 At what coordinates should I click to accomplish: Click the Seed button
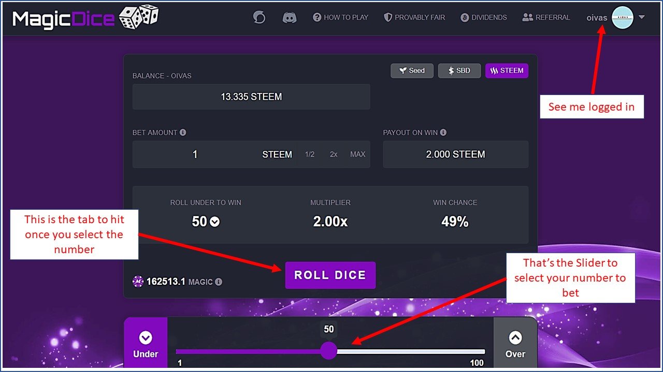tap(412, 71)
